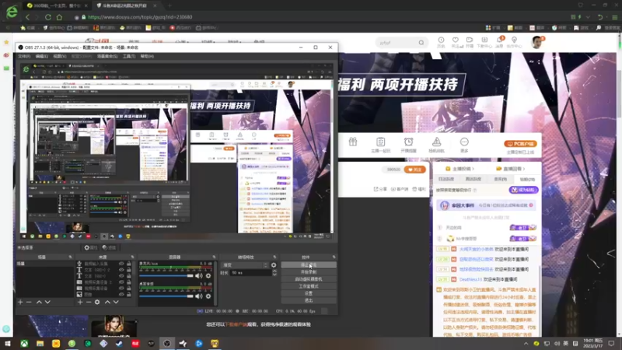The width and height of the screenshot is (622, 350).
Task: Toggle lock on 音频输入采集 source
Action: (128, 264)
